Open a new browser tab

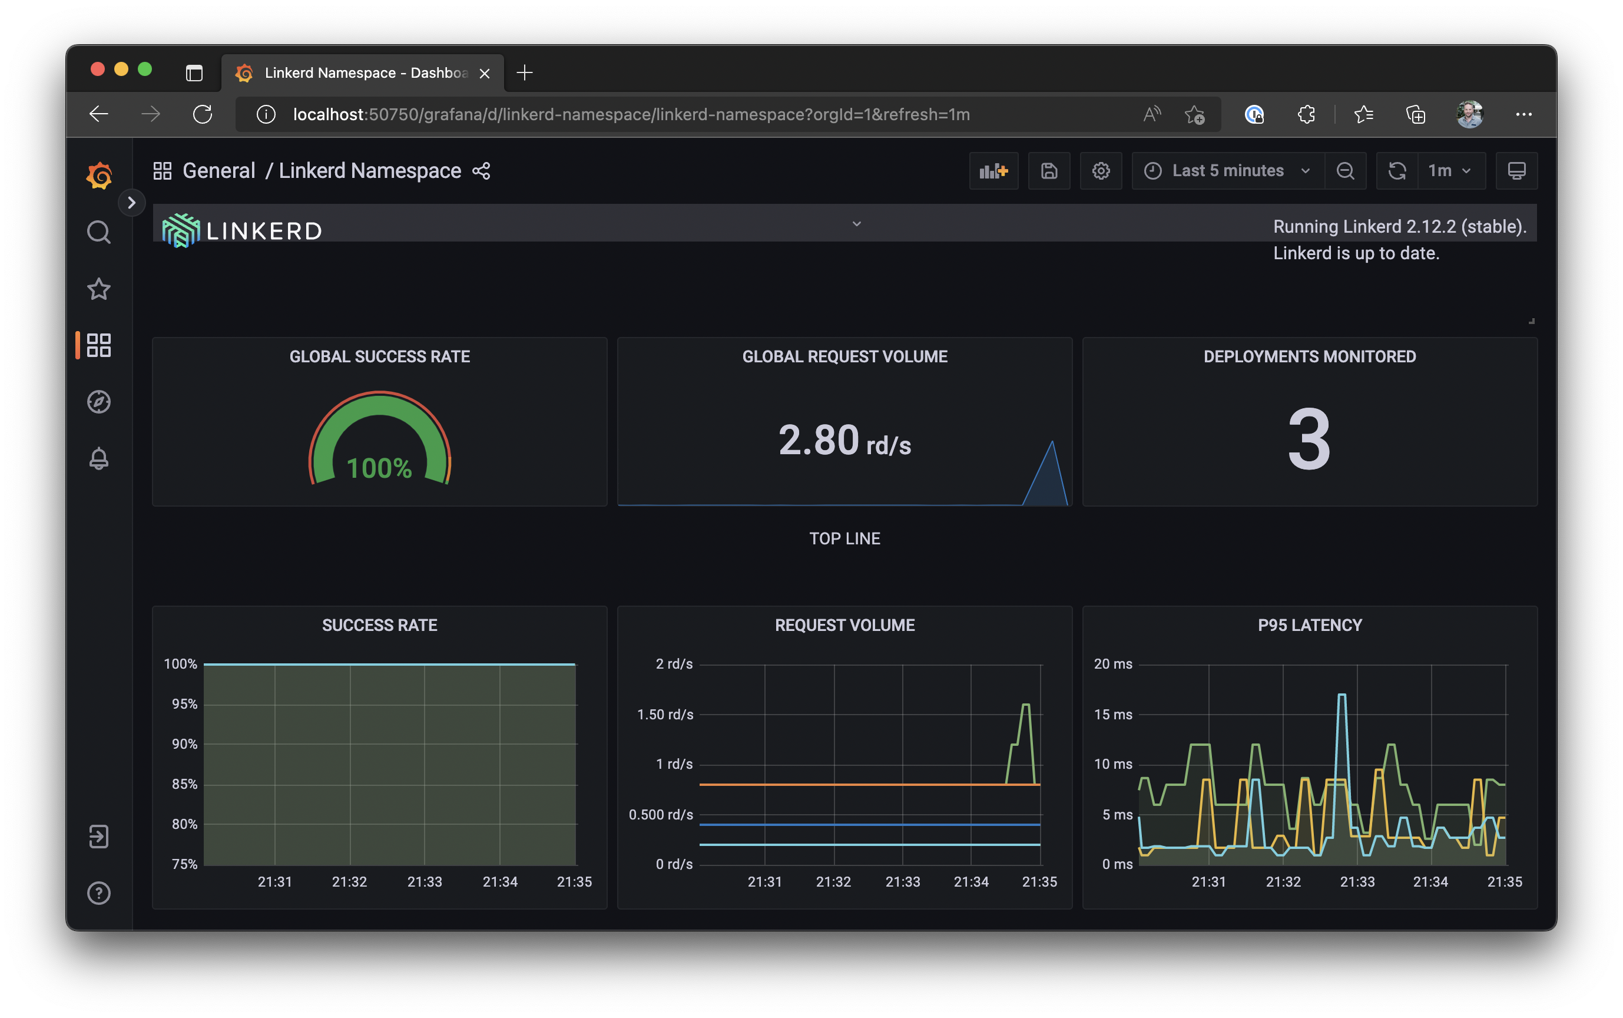point(525,72)
